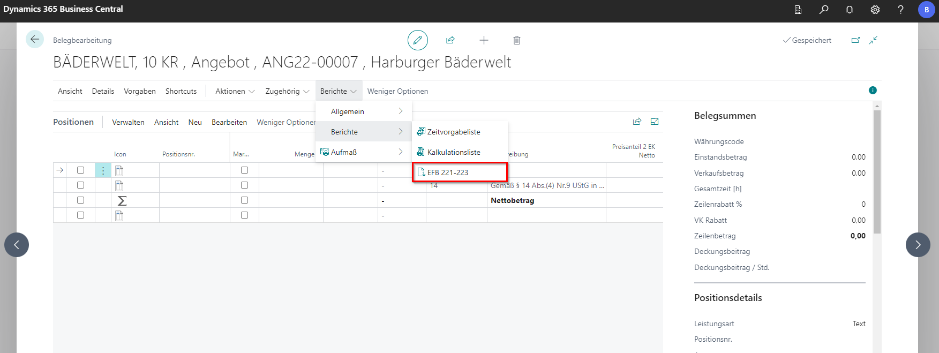Screen dimensions: 939x353
Task: Click the trash delete icon
Action: pyautogui.click(x=516, y=40)
